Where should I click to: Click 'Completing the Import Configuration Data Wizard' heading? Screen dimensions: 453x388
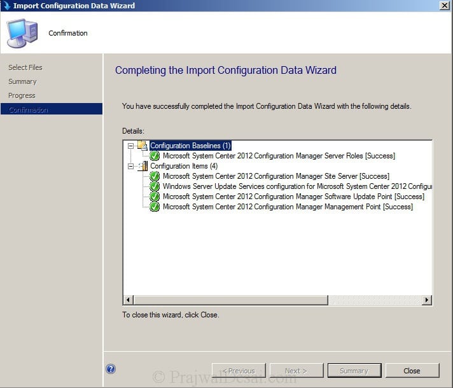pyautogui.click(x=226, y=70)
